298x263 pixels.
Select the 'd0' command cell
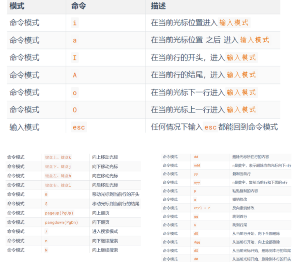click(196, 259)
